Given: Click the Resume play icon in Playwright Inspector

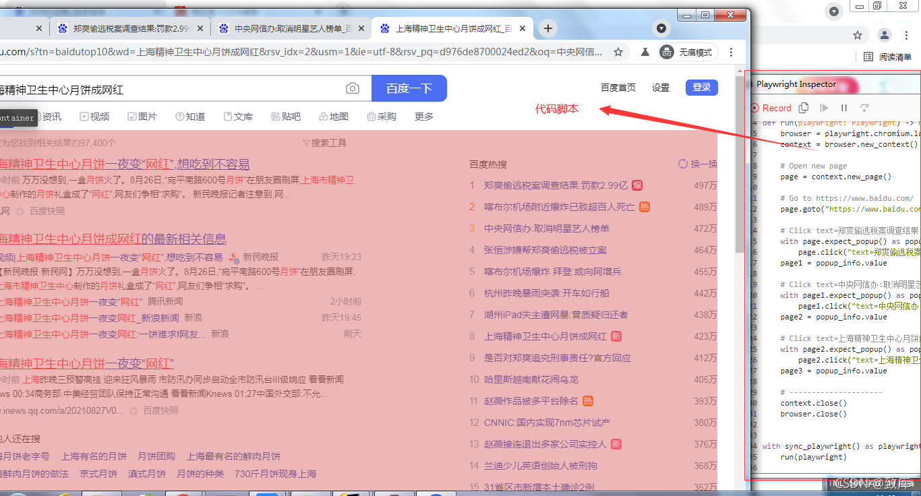Looking at the screenshot, I should coord(824,108).
